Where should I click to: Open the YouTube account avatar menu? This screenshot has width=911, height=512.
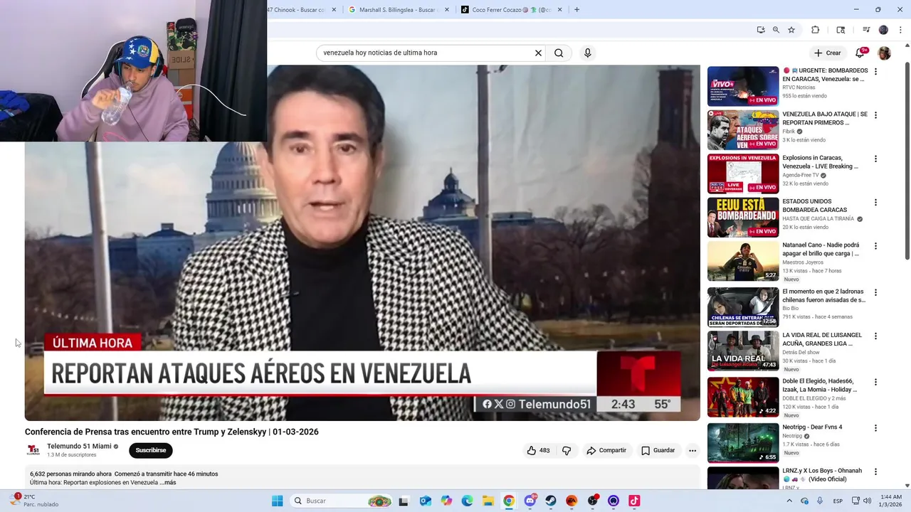(x=884, y=53)
